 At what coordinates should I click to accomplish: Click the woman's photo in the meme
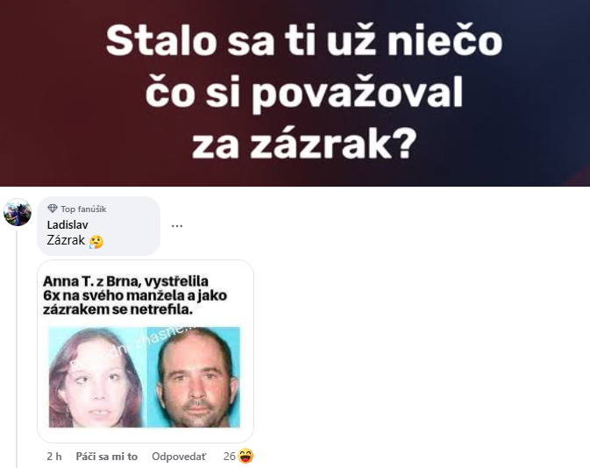tap(97, 377)
